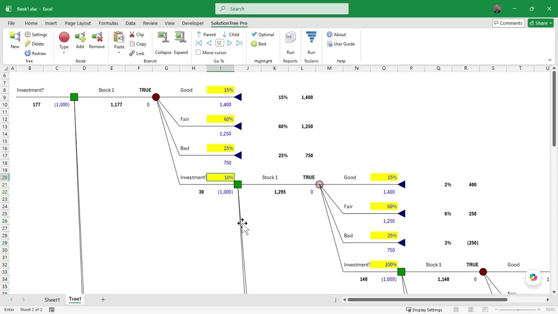Switch to Normal view icon
558x314 pixels.
(456, 310)
